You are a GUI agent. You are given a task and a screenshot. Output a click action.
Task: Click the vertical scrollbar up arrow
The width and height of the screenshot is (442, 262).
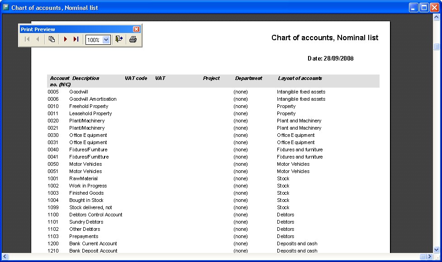[x=436, y=18]
